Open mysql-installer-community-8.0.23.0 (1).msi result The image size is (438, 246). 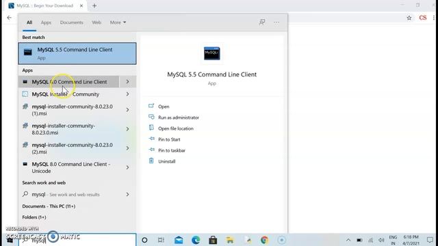point(68,110)
